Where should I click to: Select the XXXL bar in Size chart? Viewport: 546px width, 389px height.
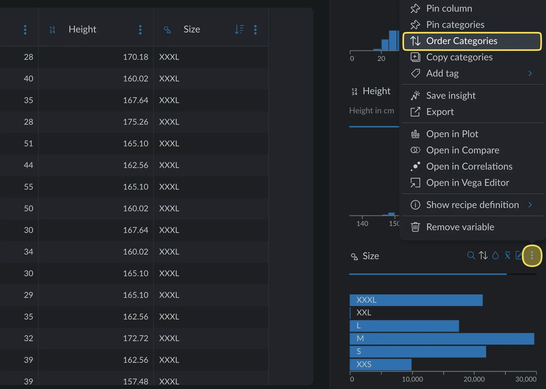[x=416, y=300]
